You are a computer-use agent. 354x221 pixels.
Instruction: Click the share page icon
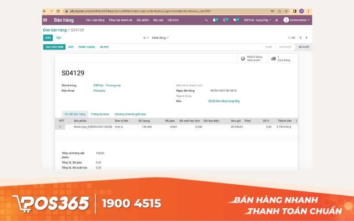279,11
